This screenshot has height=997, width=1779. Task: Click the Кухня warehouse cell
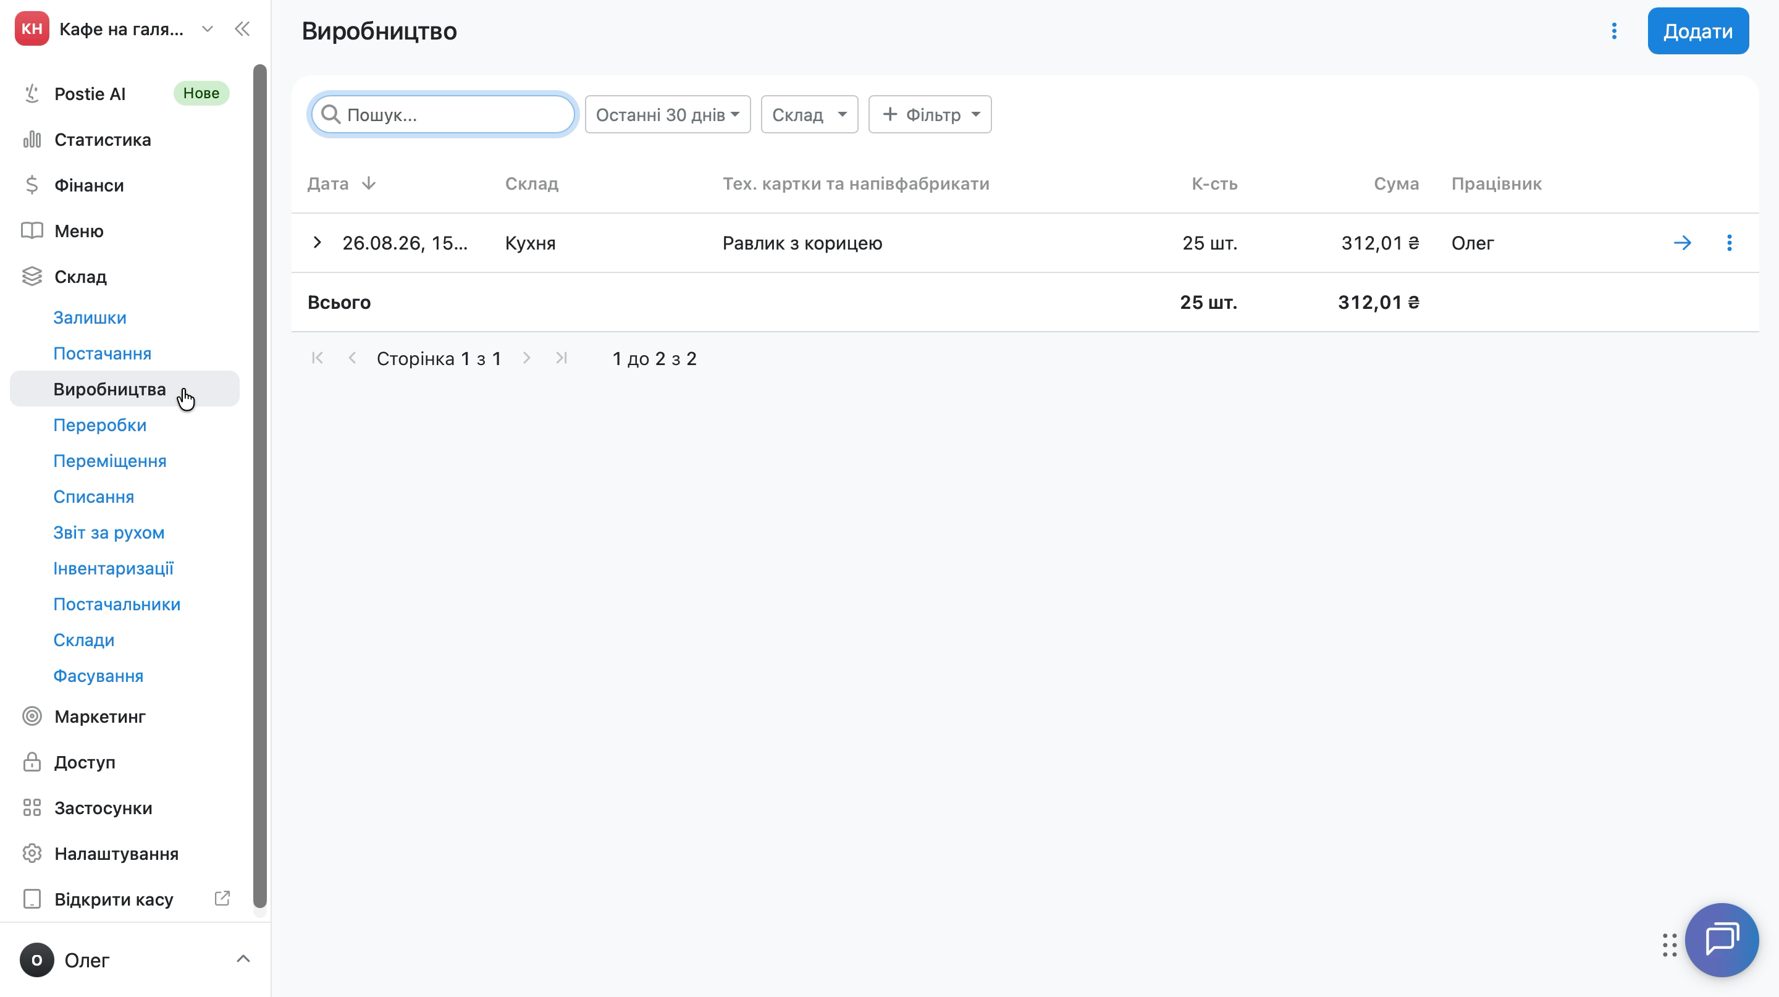[x=531, y=243]
